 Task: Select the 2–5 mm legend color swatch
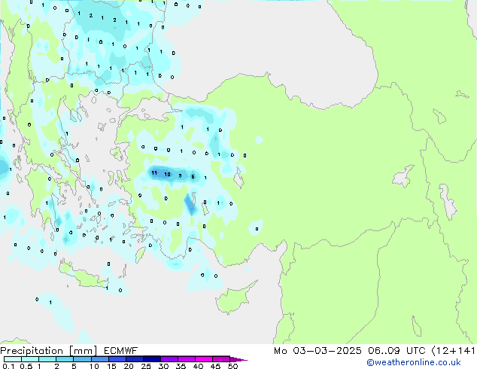tap(65, 359)
